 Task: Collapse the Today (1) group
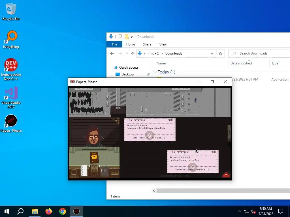tap(155, 72)
